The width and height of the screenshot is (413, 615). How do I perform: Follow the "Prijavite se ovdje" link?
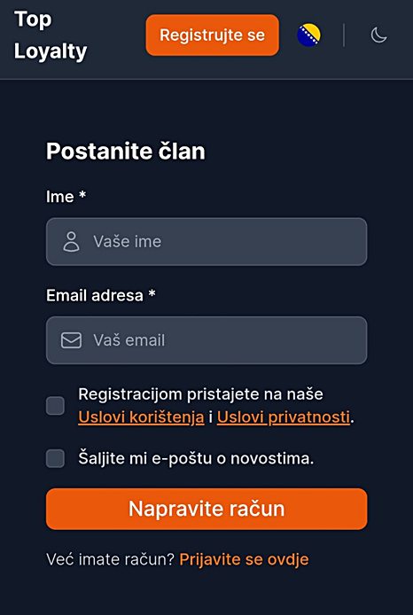click(x=244, y=559)
